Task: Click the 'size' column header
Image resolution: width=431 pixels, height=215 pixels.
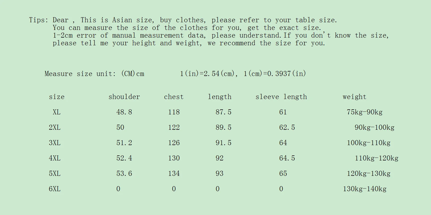Action: pos(57,97)
